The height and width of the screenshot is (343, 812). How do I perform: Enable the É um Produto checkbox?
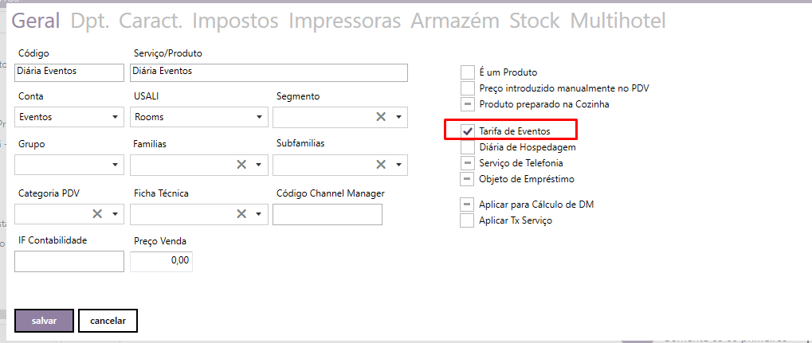[468, 72]
